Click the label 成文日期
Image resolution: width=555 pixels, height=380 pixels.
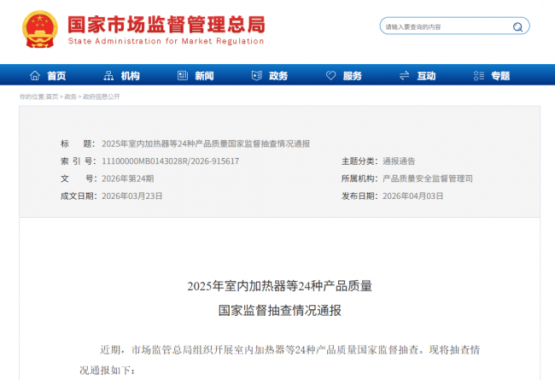click(x=79, y=196)
